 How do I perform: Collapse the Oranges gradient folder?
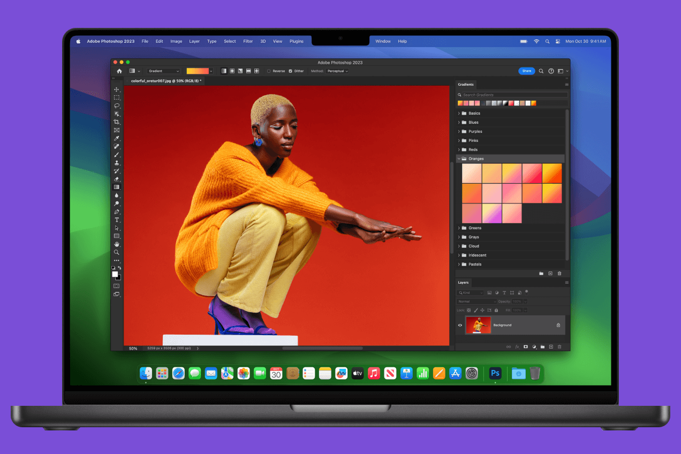coord(459,159)
